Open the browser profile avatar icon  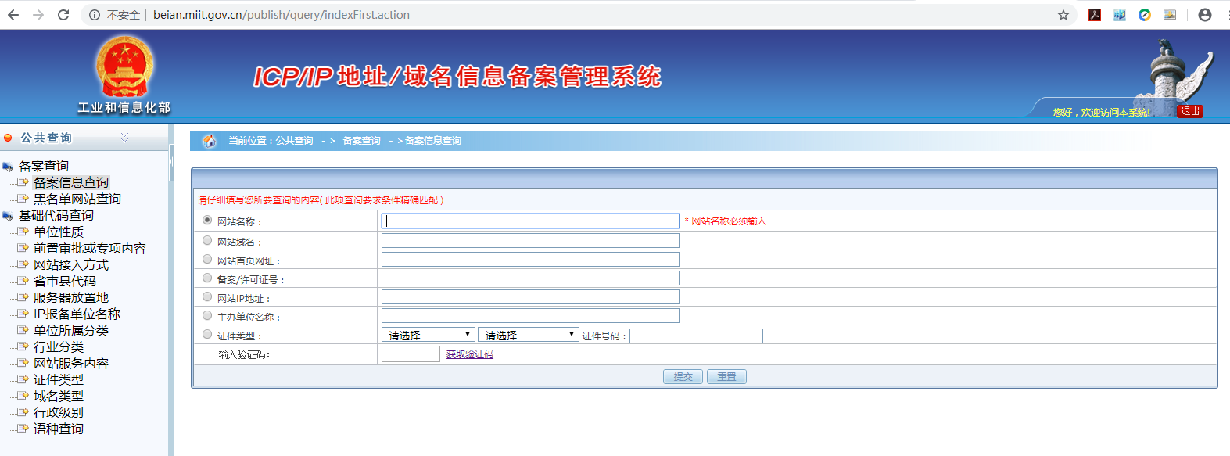[x=1205, y=15]
